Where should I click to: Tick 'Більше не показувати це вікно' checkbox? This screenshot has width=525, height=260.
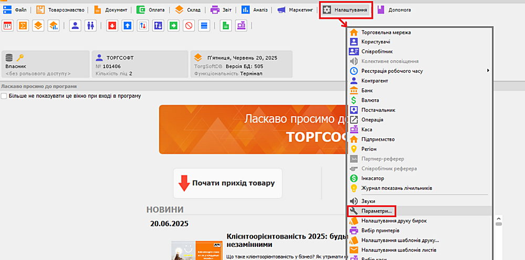tap(4, 96)
